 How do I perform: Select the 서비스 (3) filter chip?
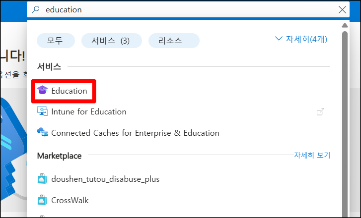coord(112,41)
